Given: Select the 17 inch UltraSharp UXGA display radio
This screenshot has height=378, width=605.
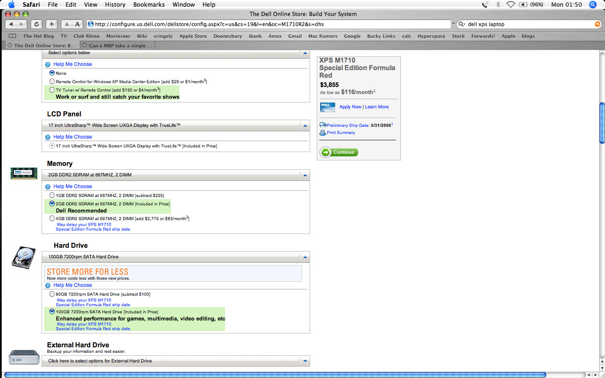Looking at the screenshot, I should click(52, 146).
